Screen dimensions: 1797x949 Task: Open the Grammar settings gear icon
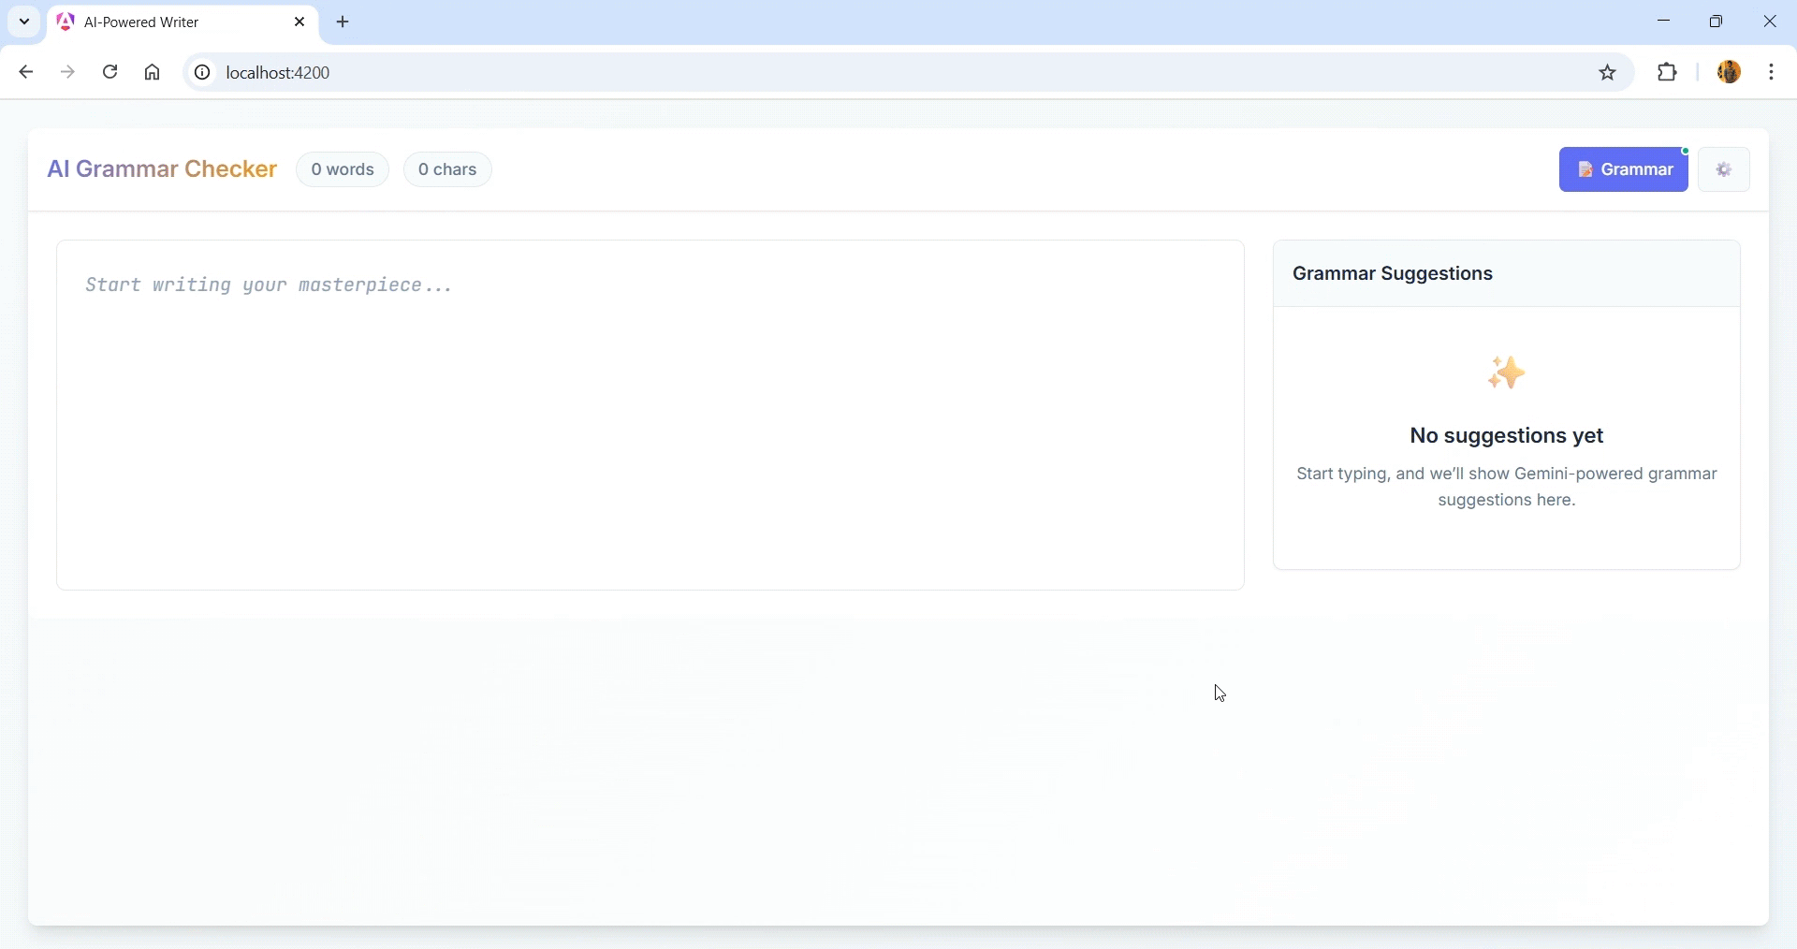[1723, 169]
